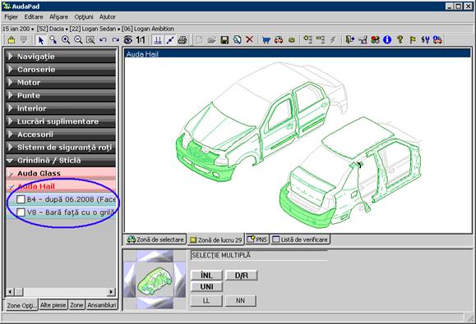Check the V8 - Bară față checkbox

[21, 212]
